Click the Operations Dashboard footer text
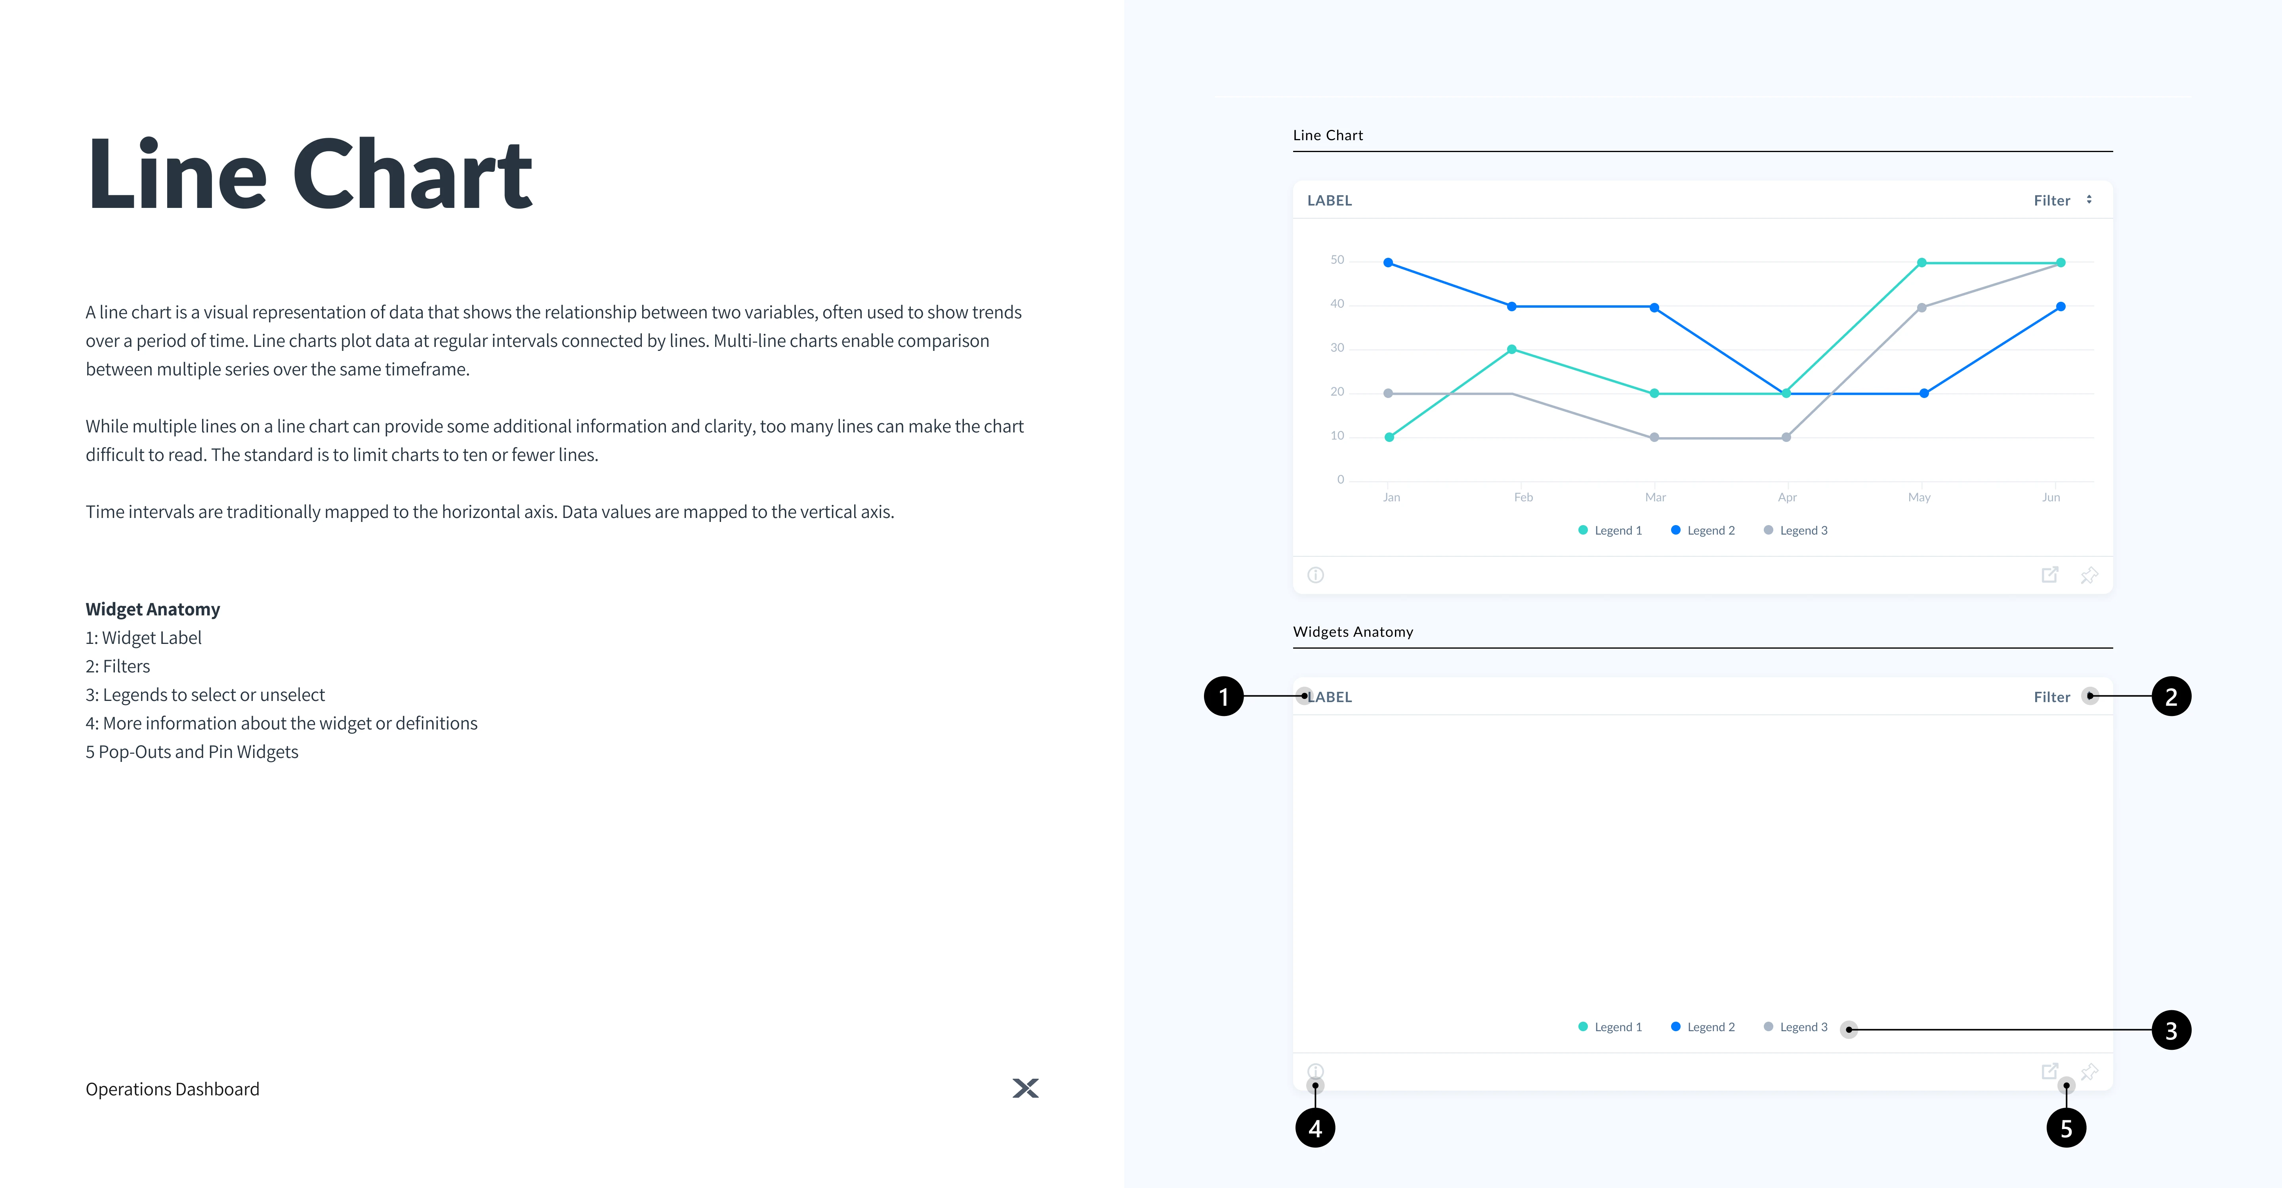This screenshot has height=1188, width=2282. [x=172, y=1089]
